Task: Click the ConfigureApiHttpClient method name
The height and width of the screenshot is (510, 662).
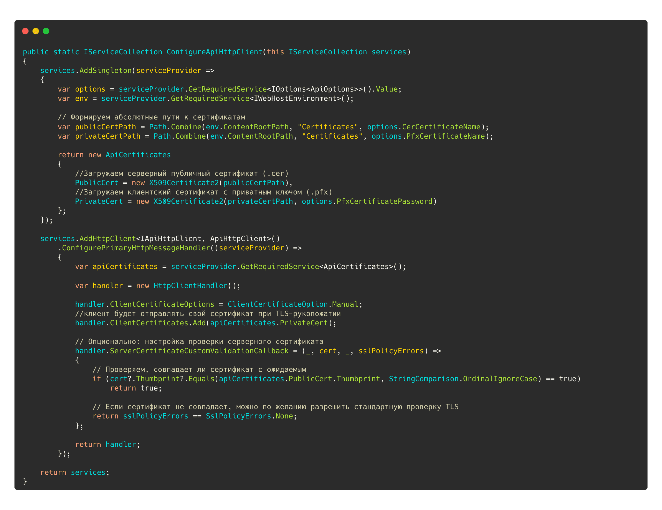Action: click(214, 52)
